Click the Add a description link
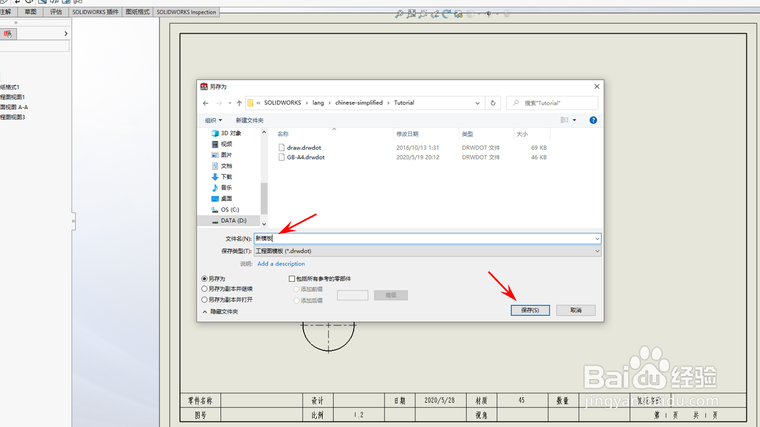The width and height of the screenshot is (760, 427). tap(281, 264)
